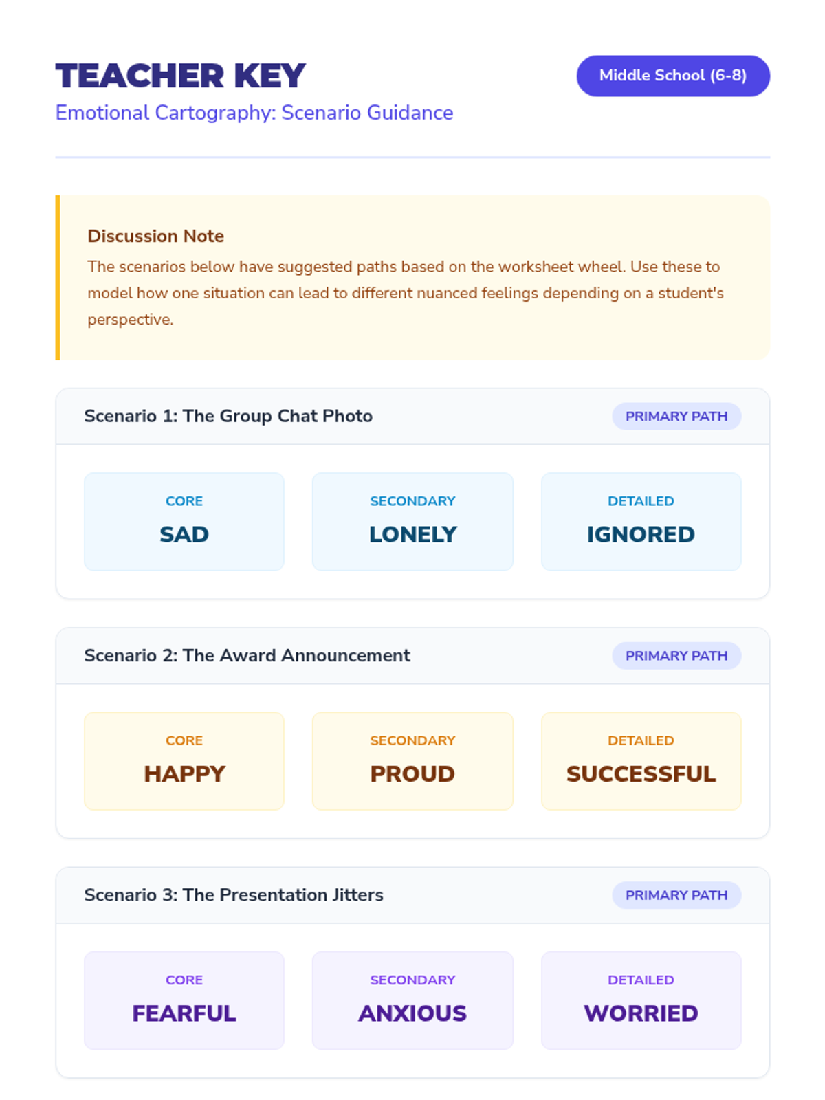Click Primary Path badge for Presentation Jitters
Image resolution: width=825 pixels, height=1100 pixels.
tap(676, 895)
